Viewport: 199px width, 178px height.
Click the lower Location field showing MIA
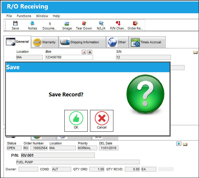point(62,148)
